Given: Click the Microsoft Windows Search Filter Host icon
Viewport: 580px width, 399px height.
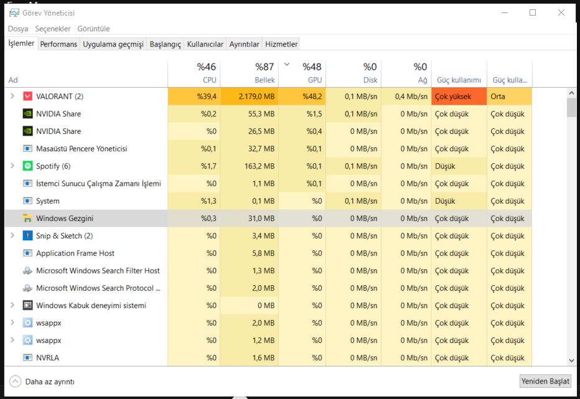Looking at the screenshot, I should tap(27, 271).
